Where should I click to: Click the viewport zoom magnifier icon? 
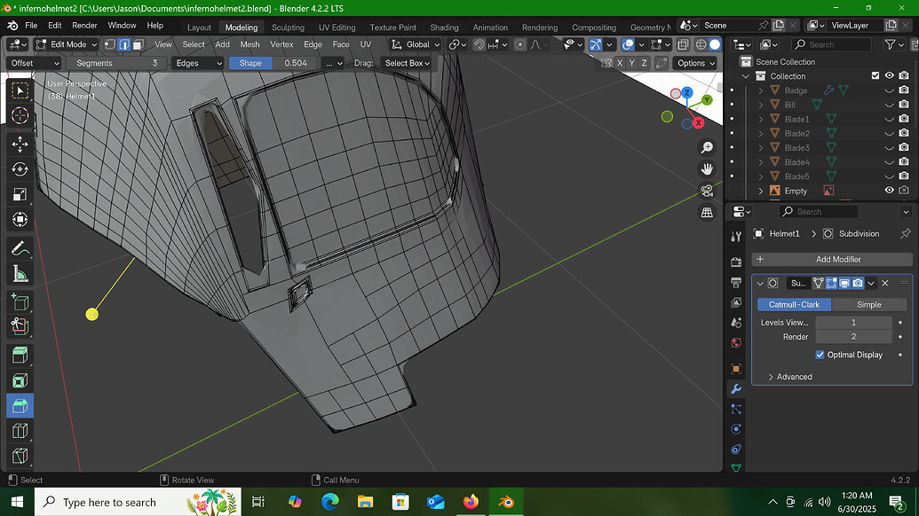(x=707, y=147)
